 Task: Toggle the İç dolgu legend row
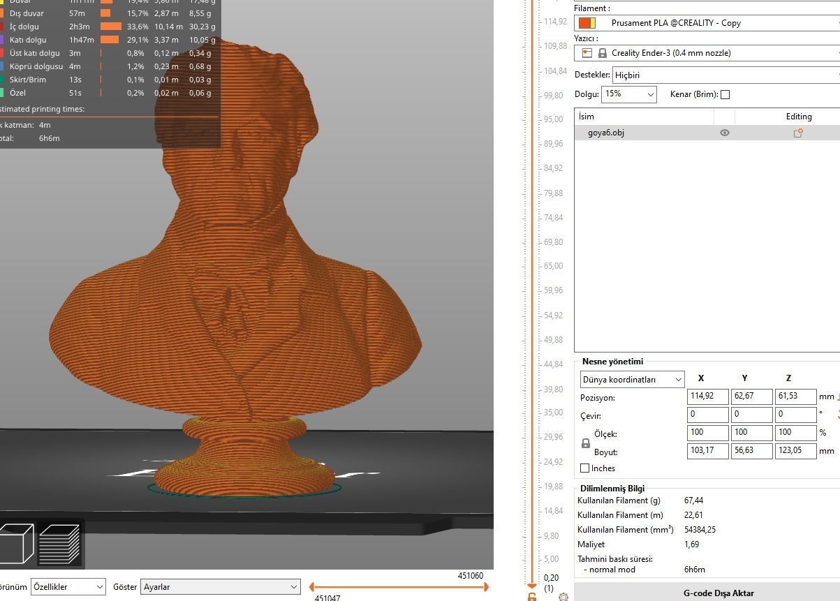pyautogui.click(x=109, y=27)
